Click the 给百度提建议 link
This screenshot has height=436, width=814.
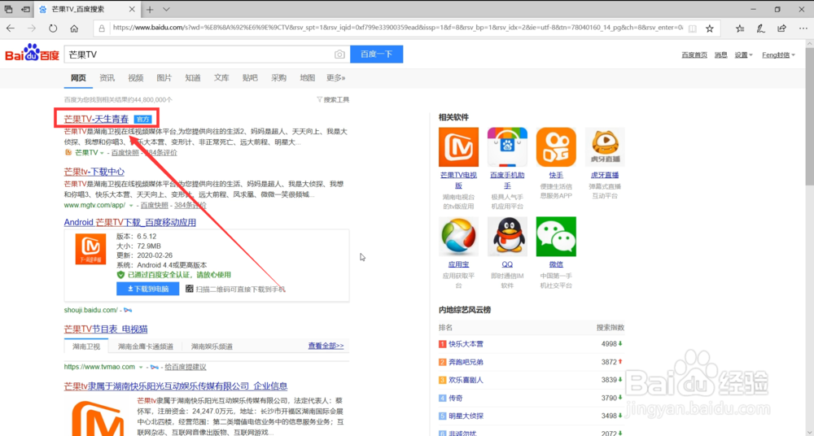click(186, 367)
